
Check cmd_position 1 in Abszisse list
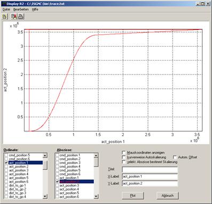[x=57, y=155]
